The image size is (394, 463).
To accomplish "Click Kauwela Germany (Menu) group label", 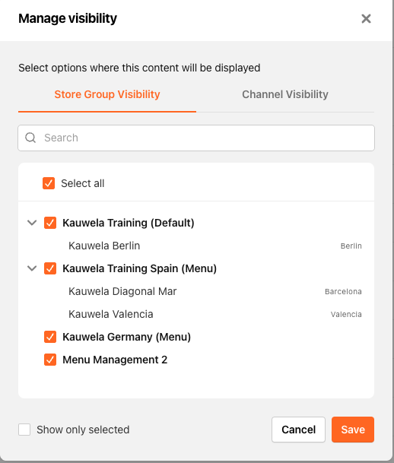I will click(127, 337).
